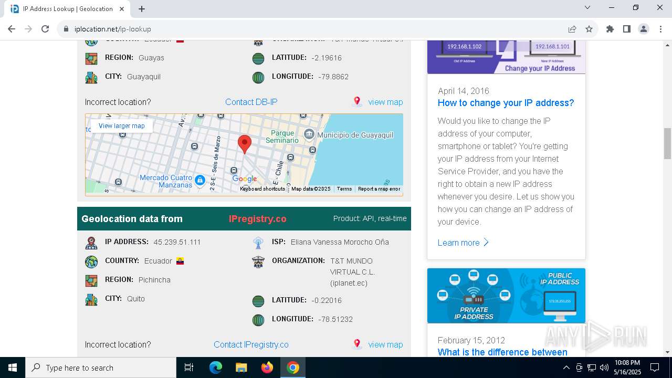The image size is (672, 378).
Task: Click LATITUDE globe icon at -0.22016
Action: point(258,301)
